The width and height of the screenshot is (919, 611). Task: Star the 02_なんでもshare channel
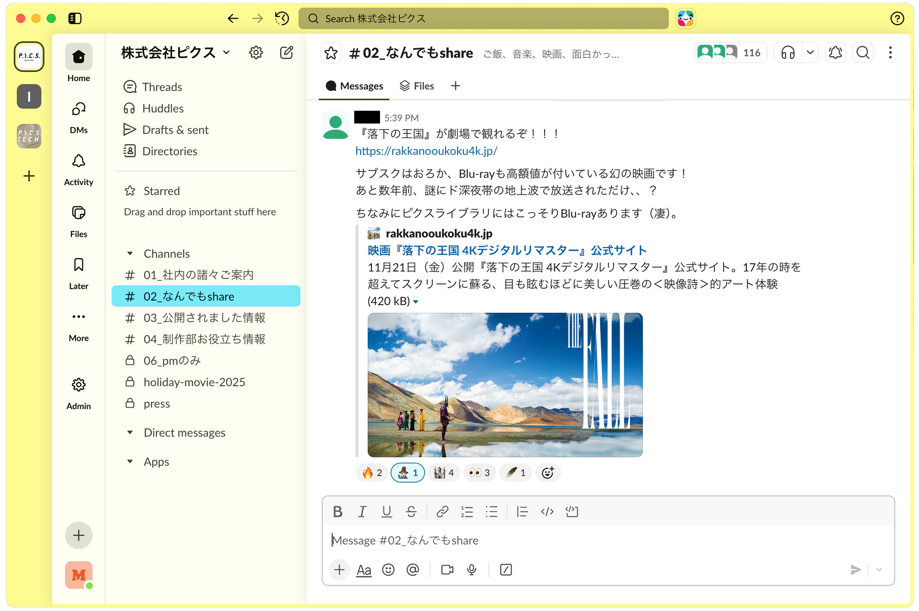tap(331, 53)
